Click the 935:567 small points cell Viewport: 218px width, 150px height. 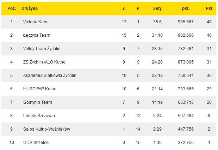coord(186,22)
